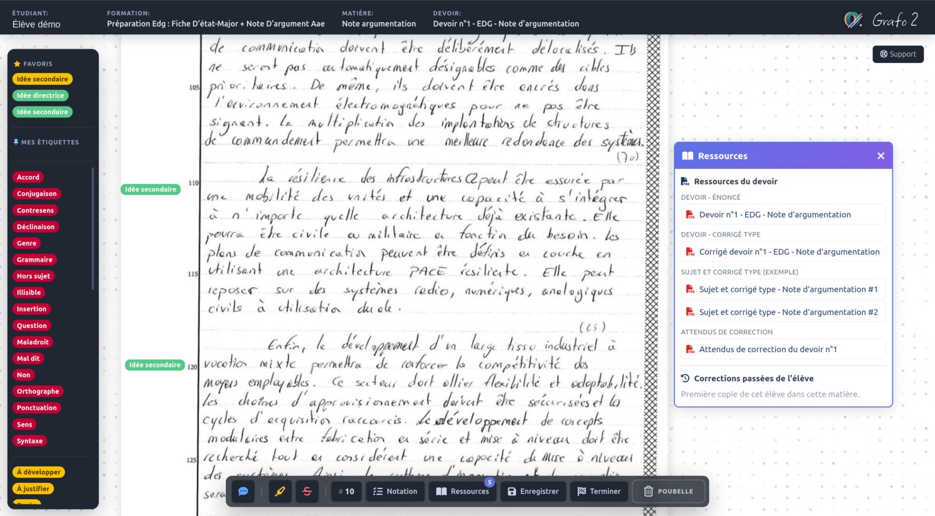Open the Notation panel
This screenshot has height=516, width=935.
tap(395, 491)
